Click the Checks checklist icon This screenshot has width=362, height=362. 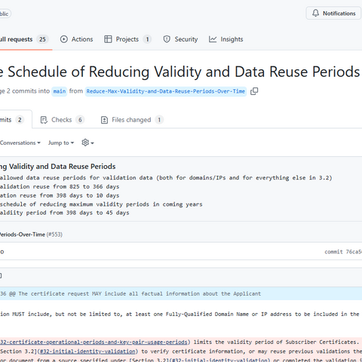coord(44,120)
